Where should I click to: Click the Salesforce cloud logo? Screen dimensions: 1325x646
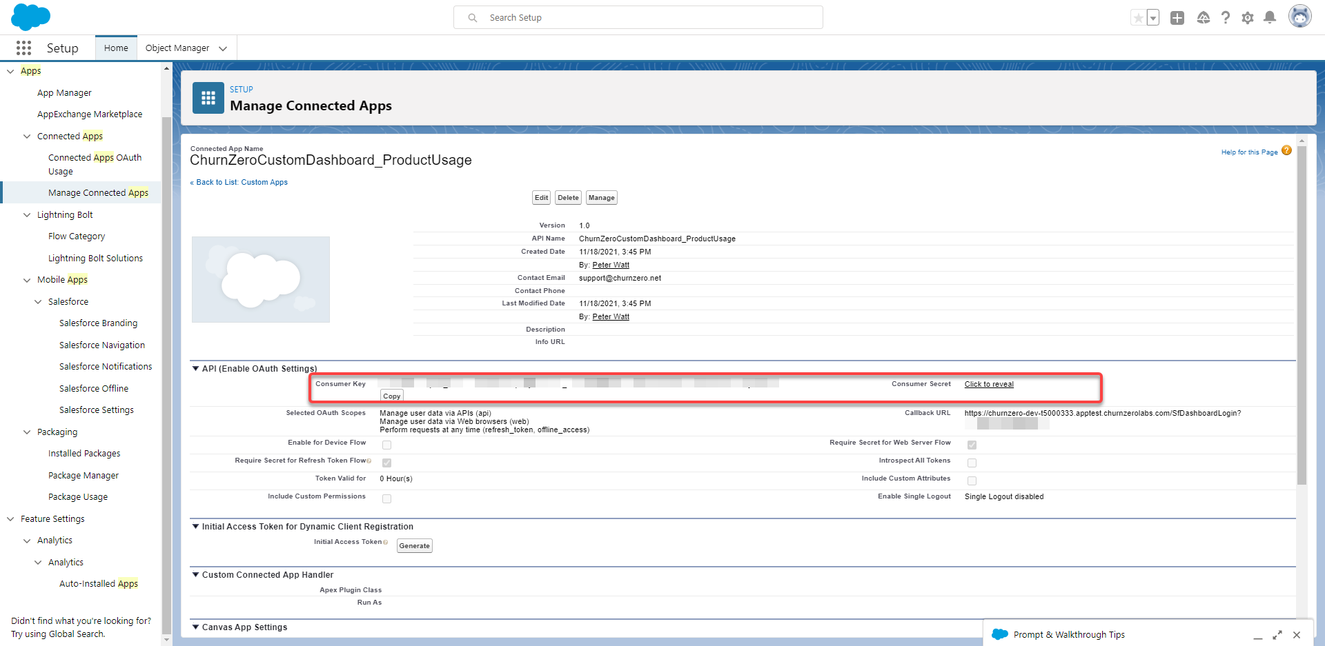pyautogui.click(x=31, y=17)
